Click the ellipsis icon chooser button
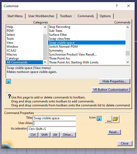Screen dimensions: 137x154 coord(108,119)
